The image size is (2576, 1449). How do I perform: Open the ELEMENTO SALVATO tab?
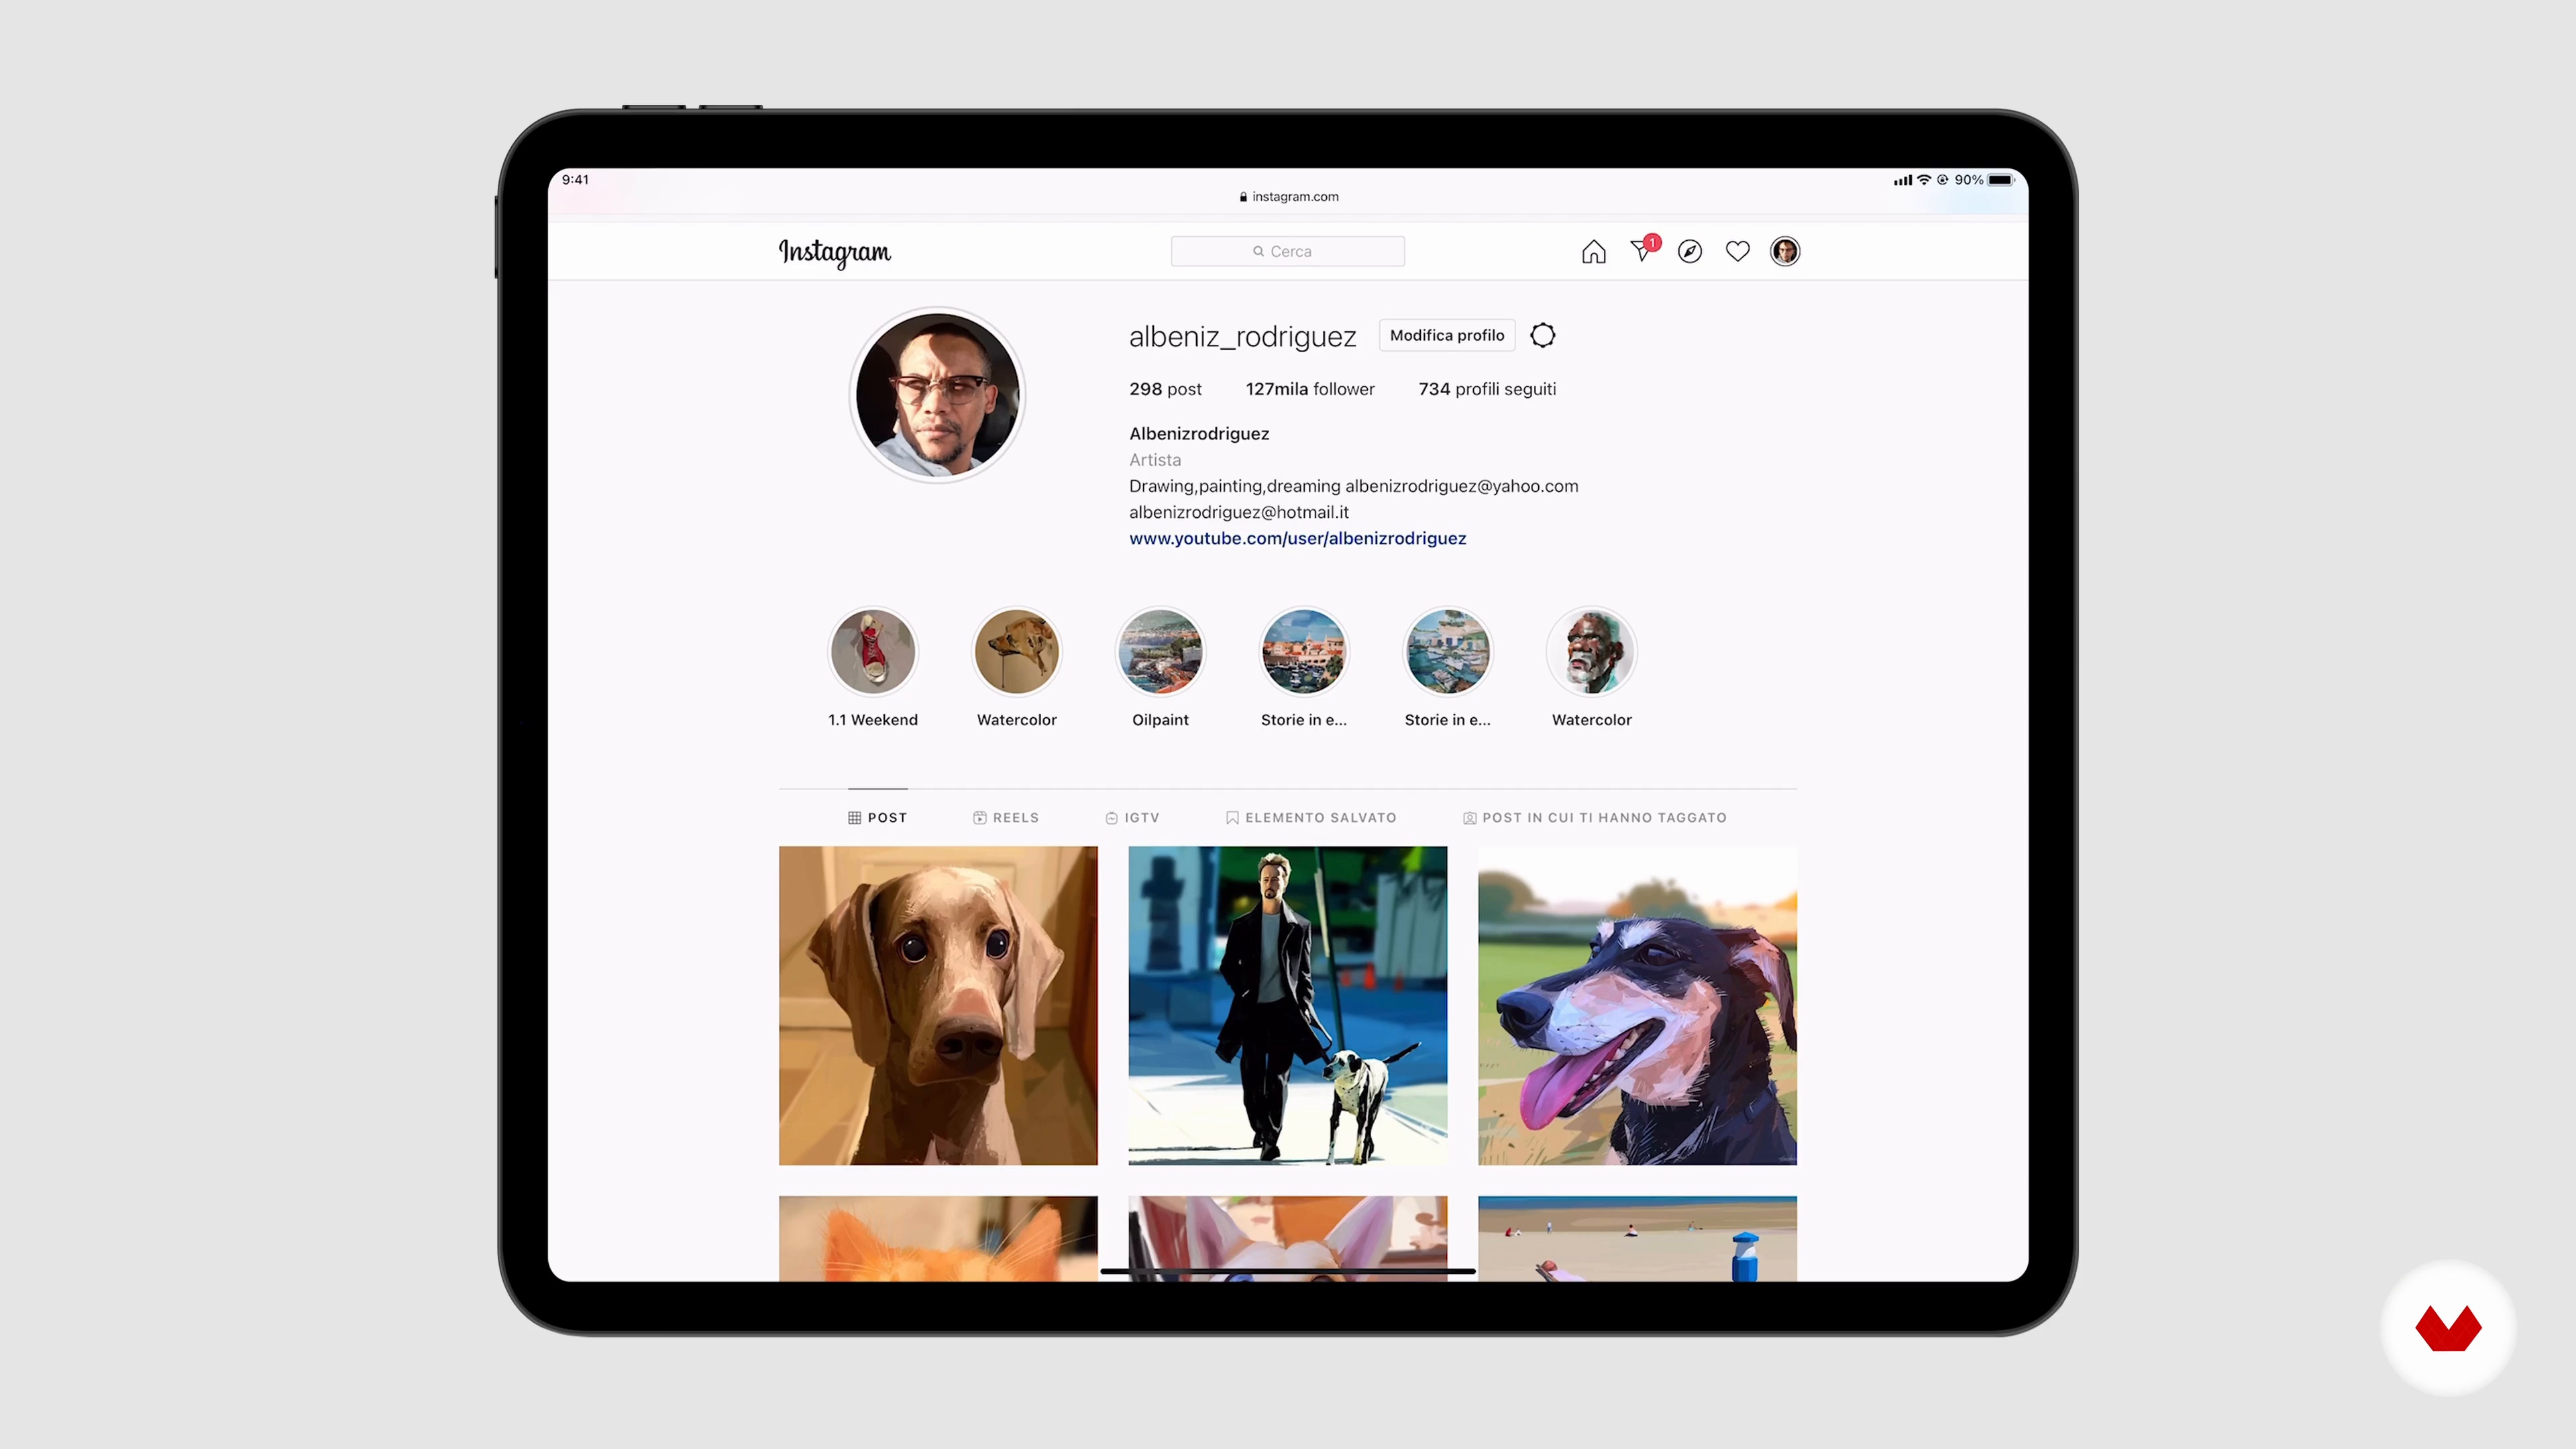click(x=1311, y=817)
